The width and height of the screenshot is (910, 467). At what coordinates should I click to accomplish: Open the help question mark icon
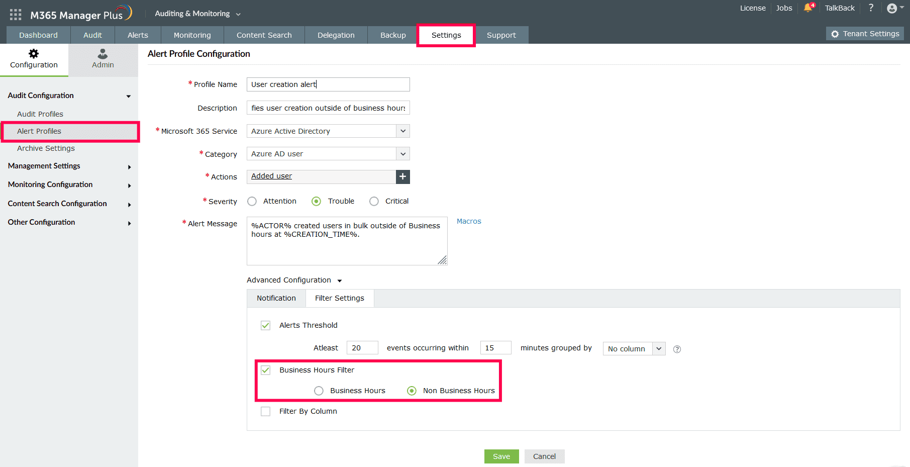click(871, 8)
